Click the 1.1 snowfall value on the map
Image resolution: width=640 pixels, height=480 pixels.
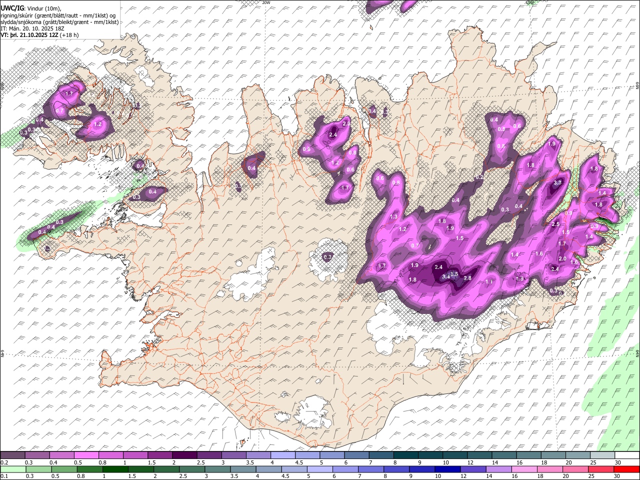coord(489,281)
